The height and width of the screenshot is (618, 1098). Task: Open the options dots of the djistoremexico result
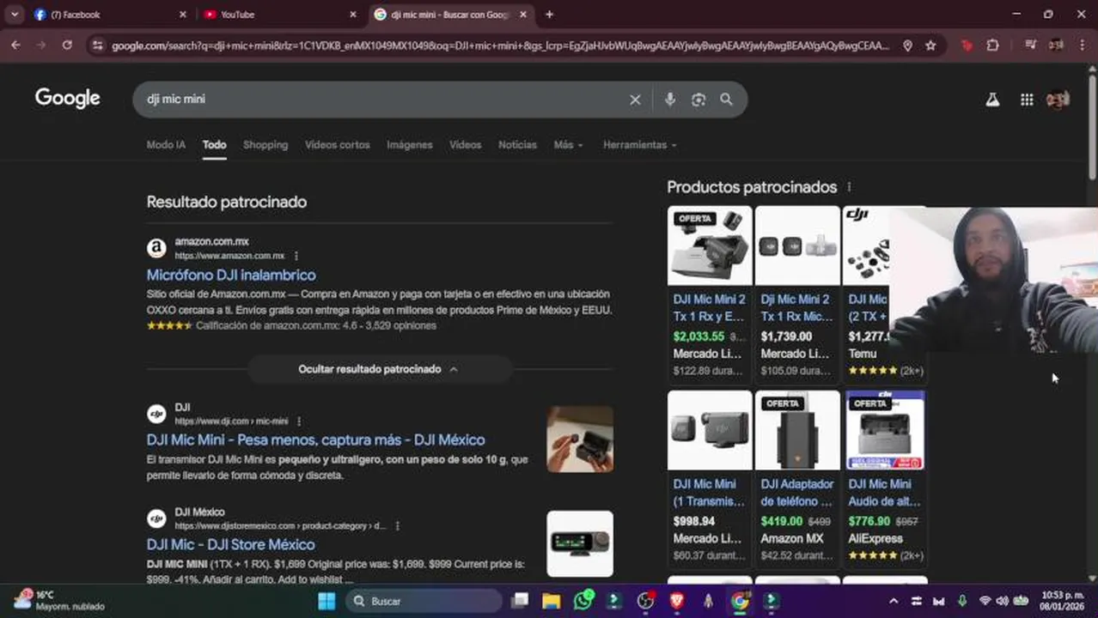click(397, 525)
